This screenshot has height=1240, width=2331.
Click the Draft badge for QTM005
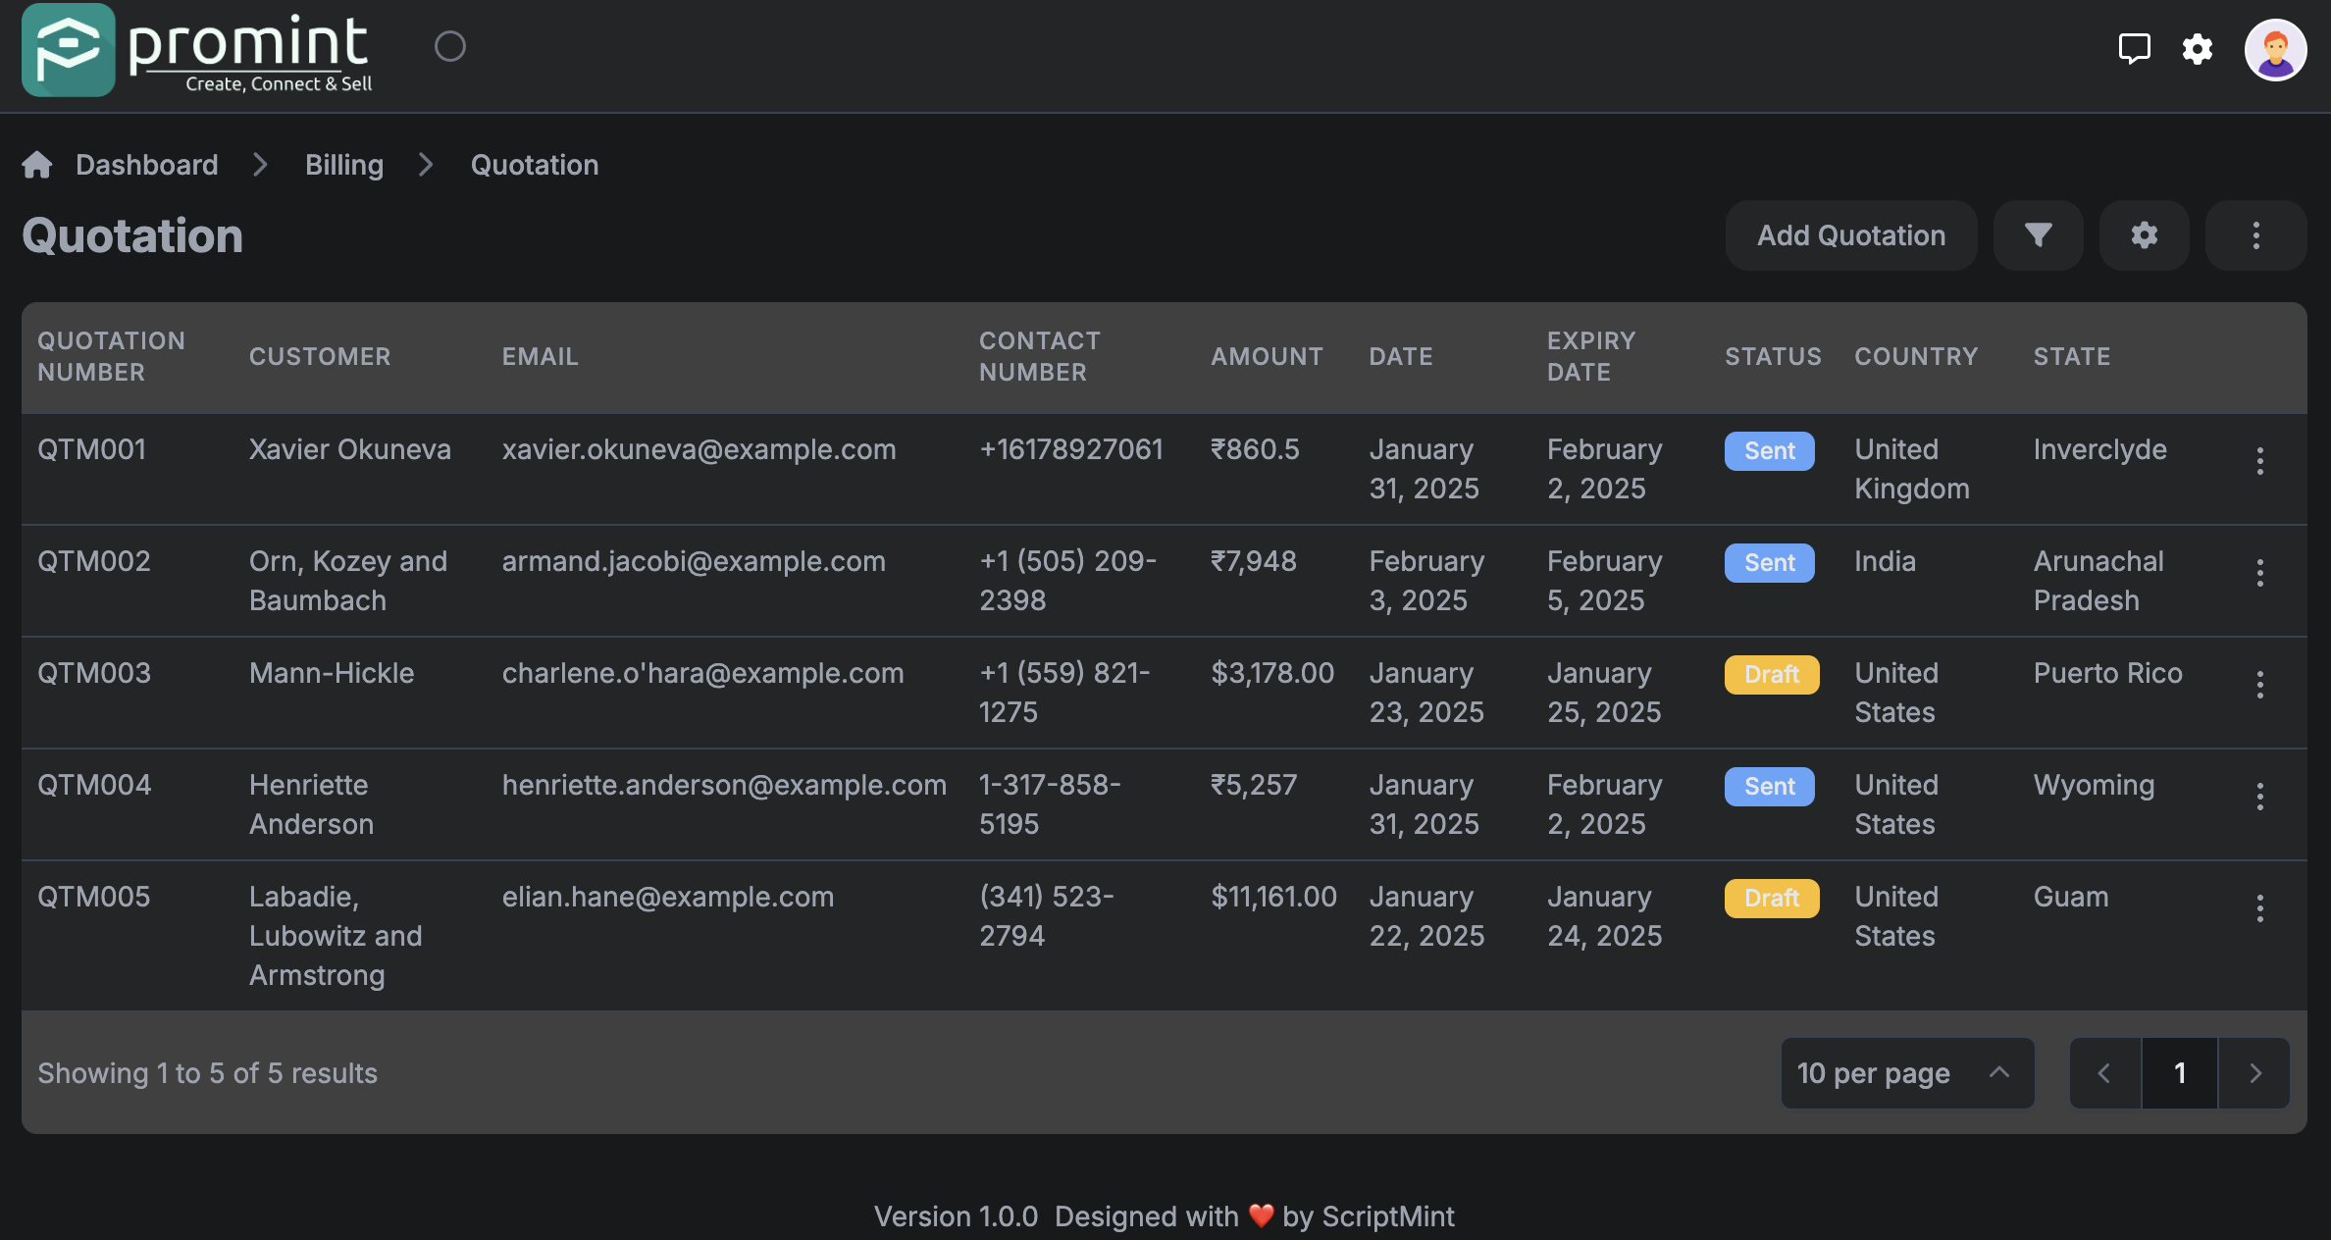point(1771,899)
